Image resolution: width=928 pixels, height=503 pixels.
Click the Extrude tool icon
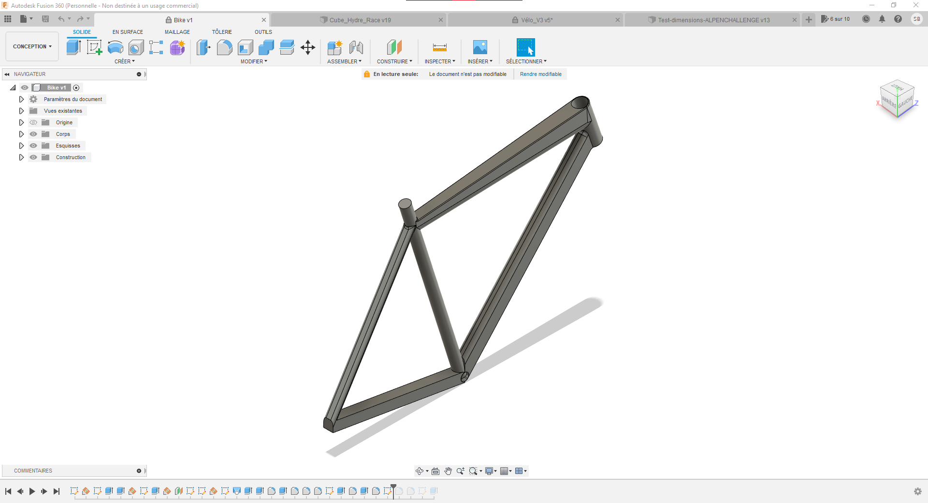point(73,47)
